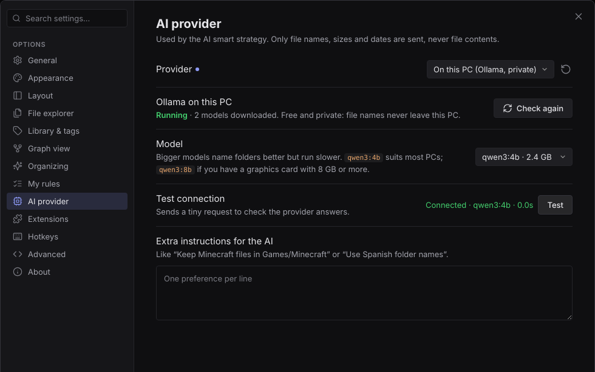Click the AI provider heading

pos(189,24)
